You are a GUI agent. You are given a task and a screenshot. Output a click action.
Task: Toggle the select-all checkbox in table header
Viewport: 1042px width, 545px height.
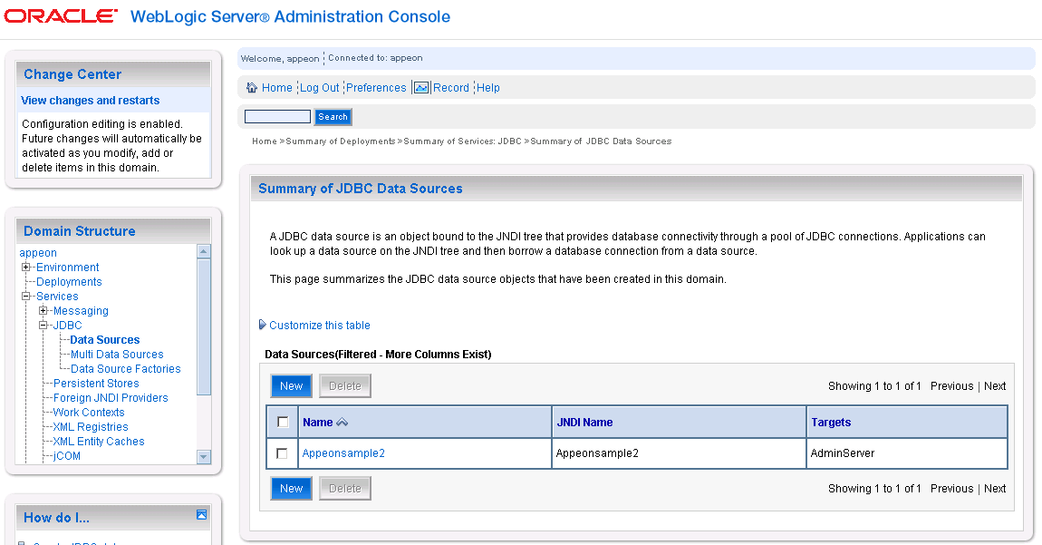click(x=283, y=423)
